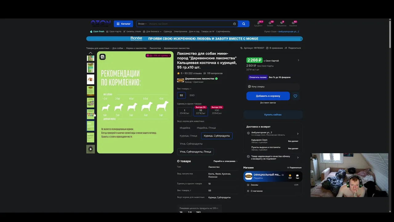Image resolution: width=394 pixels, height=222 pixels.
Task: Open the Дом и сад category
Action: click(x=194, y=31)
